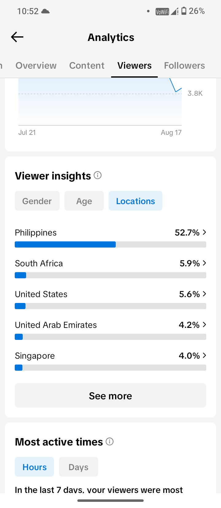The width and height of the screenshot is (221, 508).
Task: Tap the See more button
Action: point(110,395)
